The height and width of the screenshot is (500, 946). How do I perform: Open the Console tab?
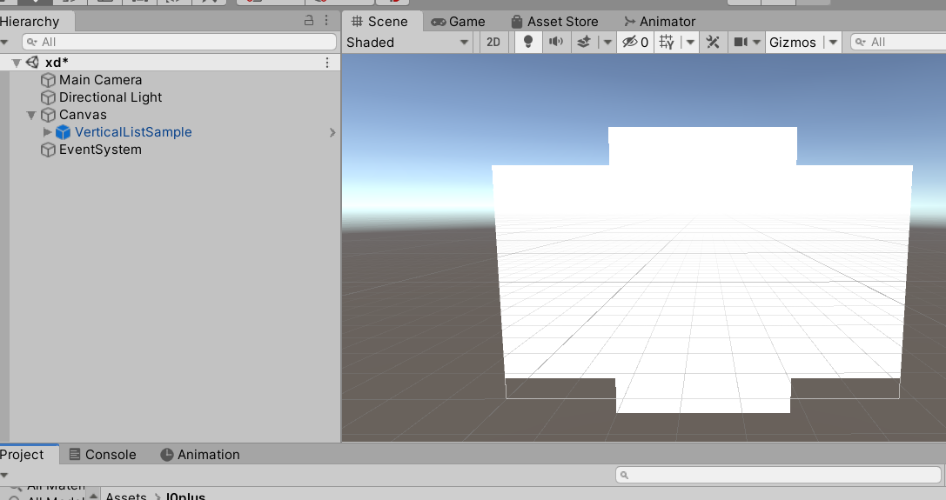pos(102,455)
